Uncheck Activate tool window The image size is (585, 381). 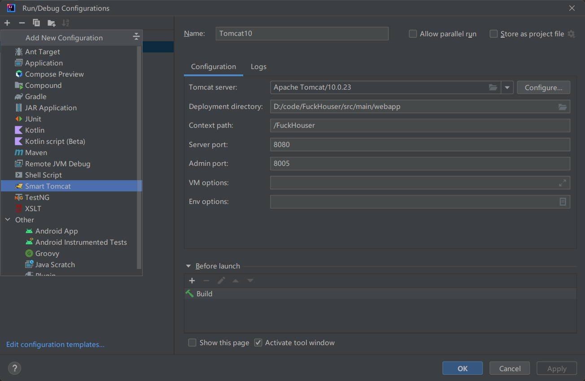click(x=258, y=342)
